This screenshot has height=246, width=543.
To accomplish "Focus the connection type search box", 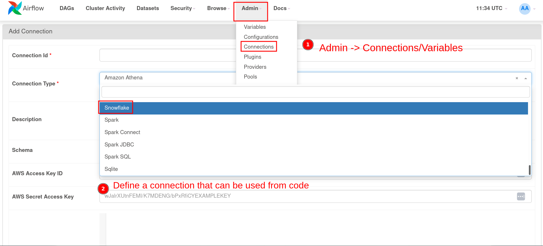I will coord(315,92).
